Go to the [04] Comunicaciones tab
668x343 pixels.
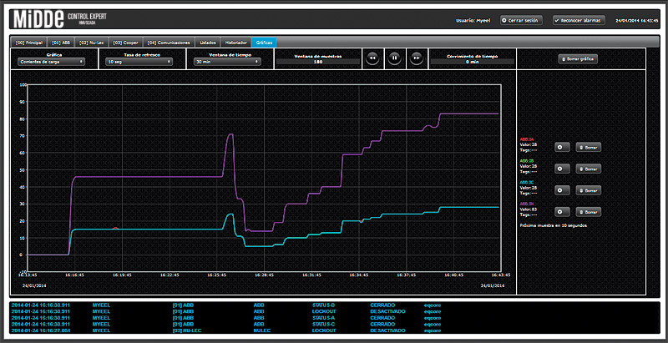(170, 42)
